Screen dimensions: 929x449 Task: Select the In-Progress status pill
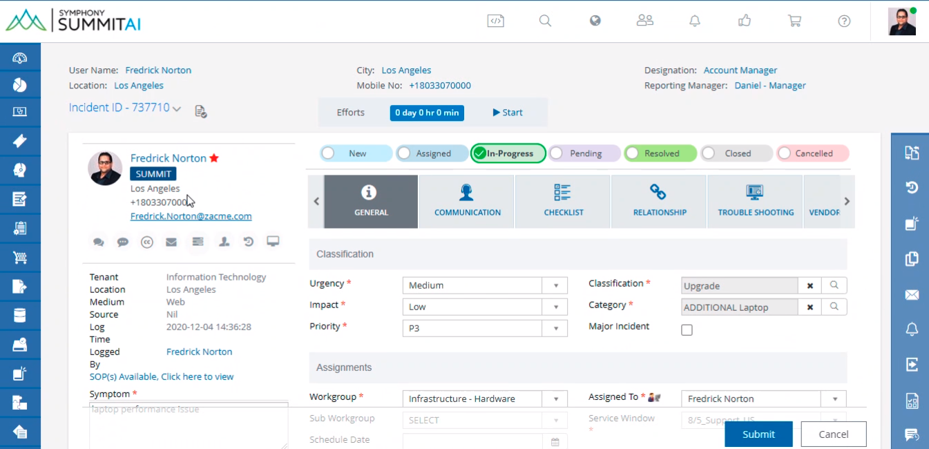tap(508, 153)
